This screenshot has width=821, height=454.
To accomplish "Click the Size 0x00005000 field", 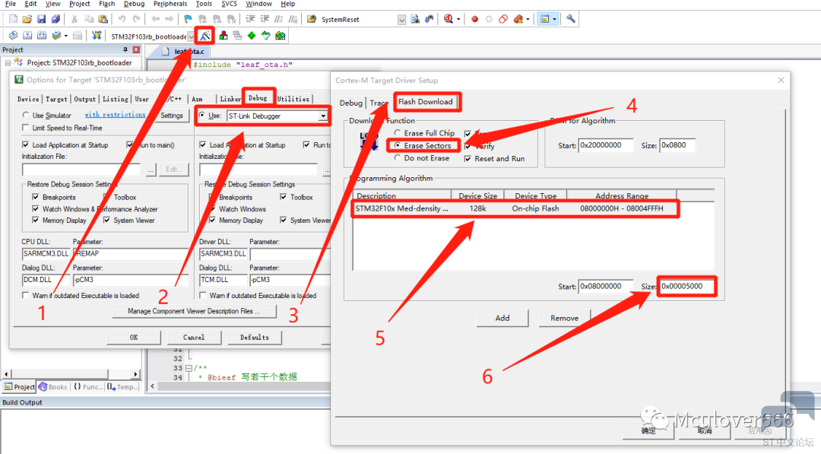I will click(686, 287).
